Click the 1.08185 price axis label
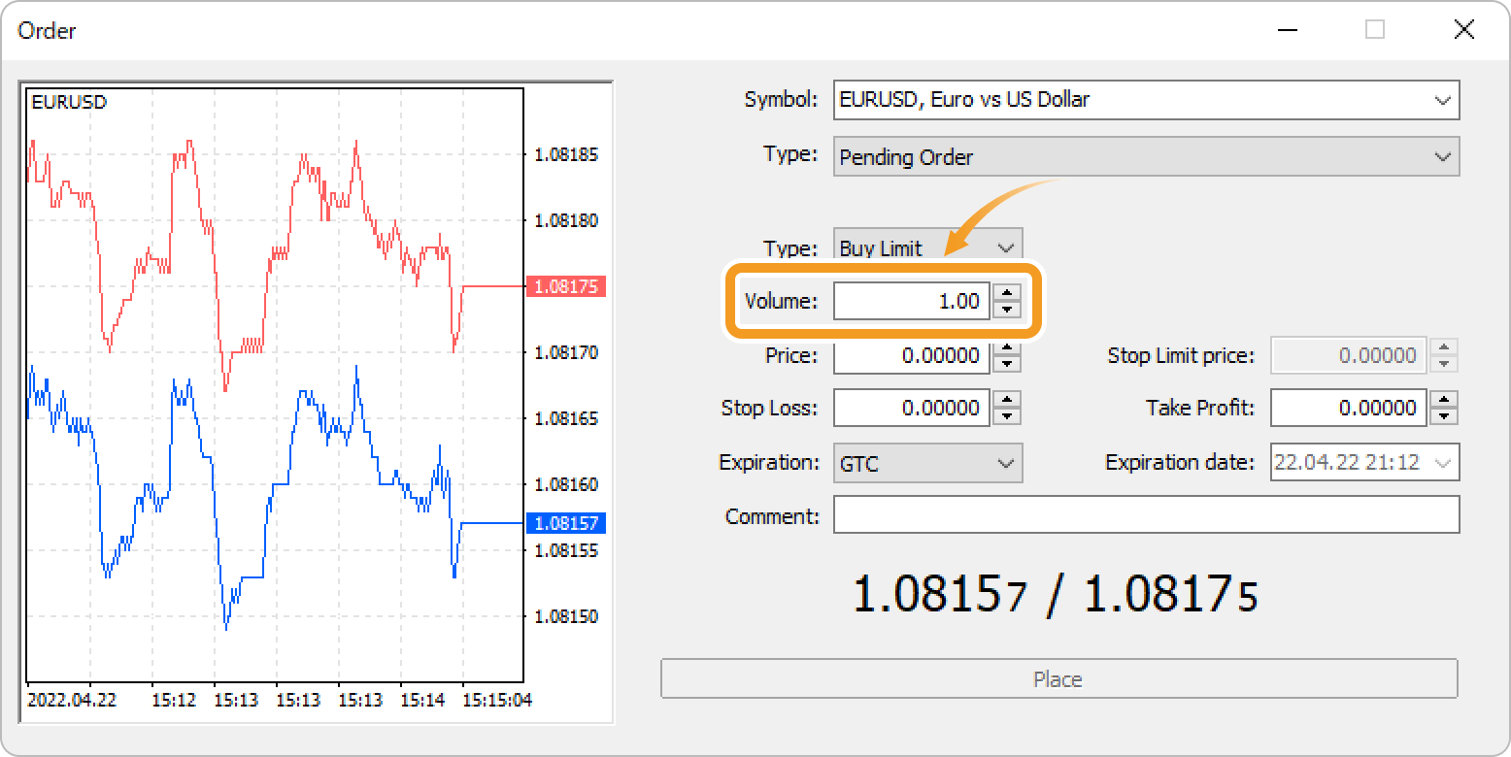Image resolution: width=1511 pixels, height=757 pixels. click(566, 154)
